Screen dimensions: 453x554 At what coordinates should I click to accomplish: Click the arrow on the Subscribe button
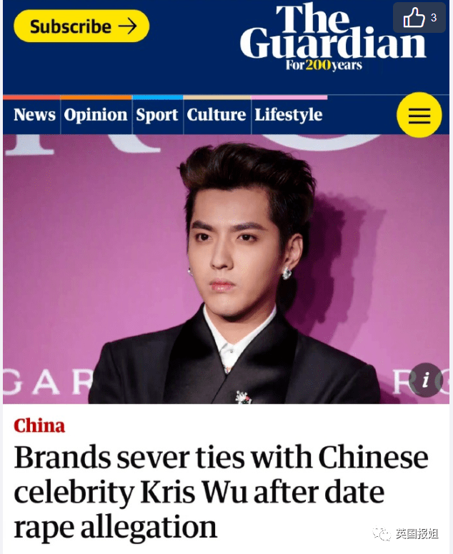point(127,26)
